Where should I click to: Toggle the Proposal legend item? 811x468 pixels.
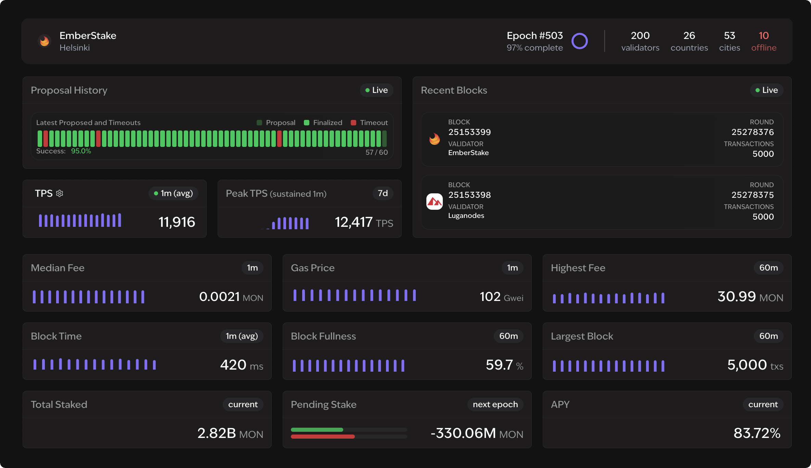276,122
